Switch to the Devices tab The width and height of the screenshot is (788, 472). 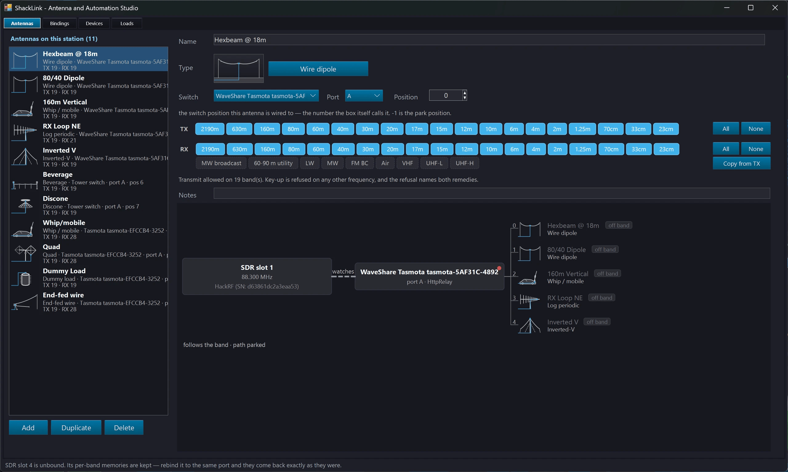(94, 23)
